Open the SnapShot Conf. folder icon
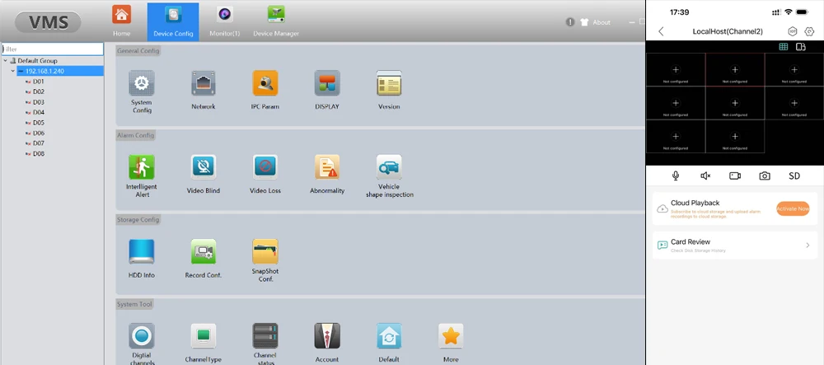This screenshot has width=824, height=365. [x=265, y=251]
